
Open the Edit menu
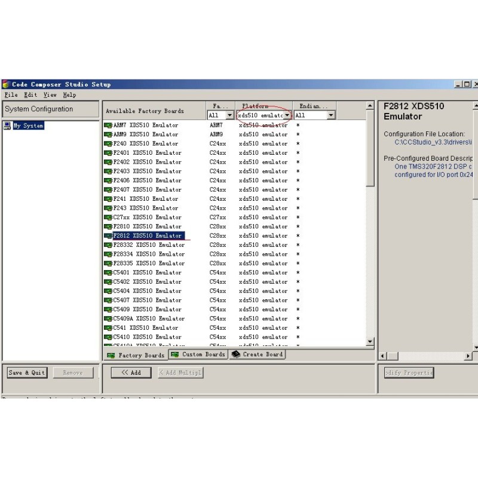[x=30, y=95]
